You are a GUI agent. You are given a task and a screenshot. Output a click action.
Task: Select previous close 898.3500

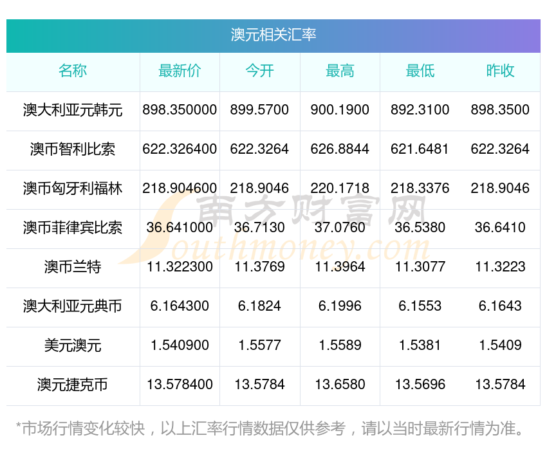pos(500,110)
